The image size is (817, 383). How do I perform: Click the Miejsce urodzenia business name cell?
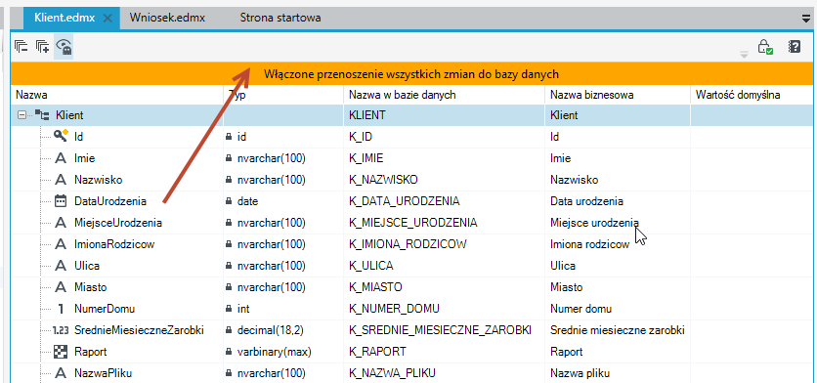coord(618,223)
